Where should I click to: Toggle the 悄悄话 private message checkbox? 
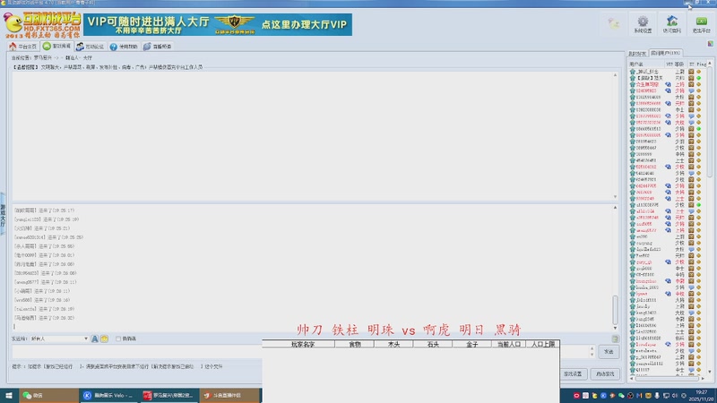click(118, 339)
